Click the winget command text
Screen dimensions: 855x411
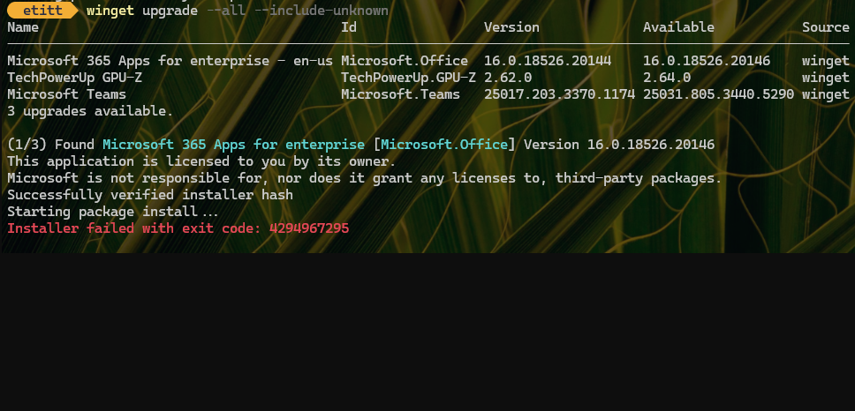[x=110, y=11]
